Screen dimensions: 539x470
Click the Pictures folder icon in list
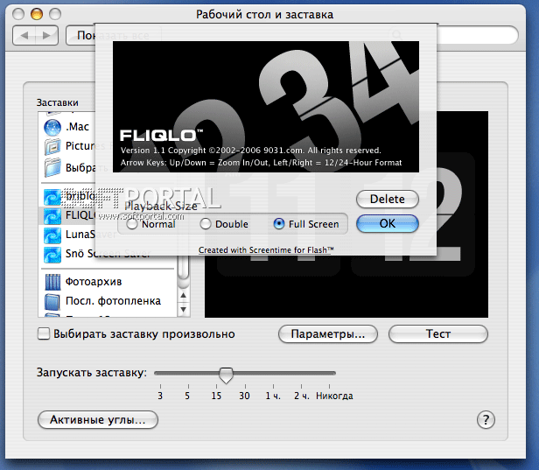(52, 146)
